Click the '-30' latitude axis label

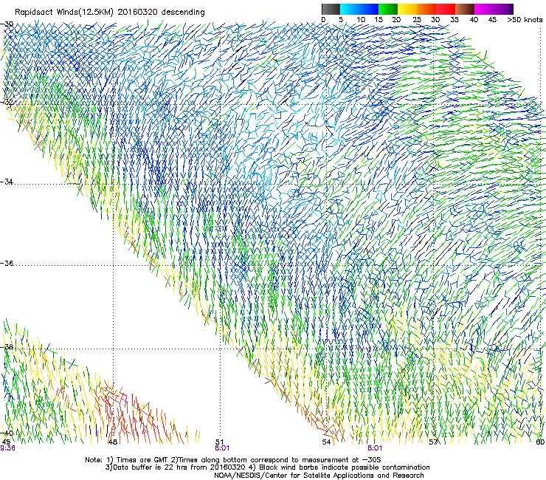[7, 24]
